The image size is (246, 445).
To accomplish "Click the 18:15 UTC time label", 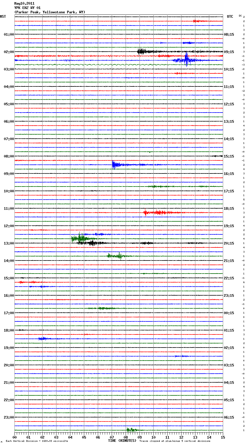I will (229, 209).
